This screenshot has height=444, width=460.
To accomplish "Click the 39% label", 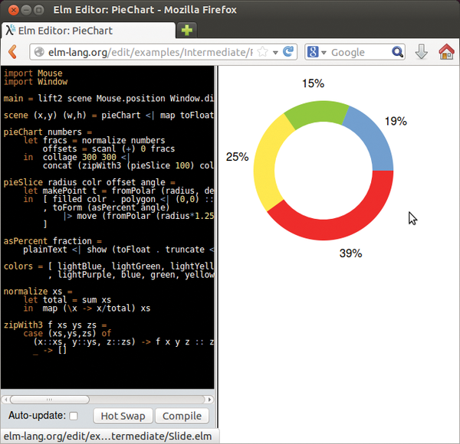I will coord(350,253).
